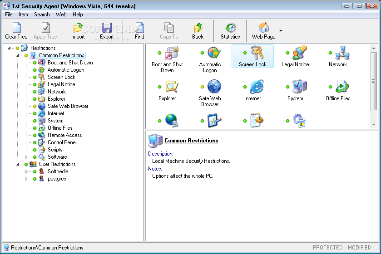Open the Find tool
Screen dimensions: 381x254
(x=139, y=31)
